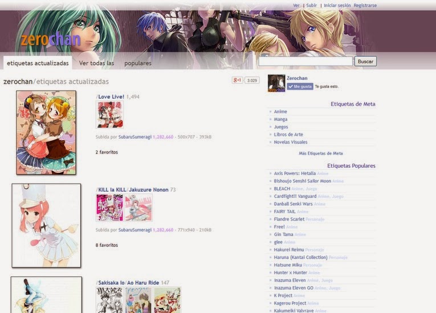The height and width of the screenshot is (313, 436).
Task: Open the middle thumbnail under Ao Haru Ride
Action: pyautogui.click(x=138, y=300)
